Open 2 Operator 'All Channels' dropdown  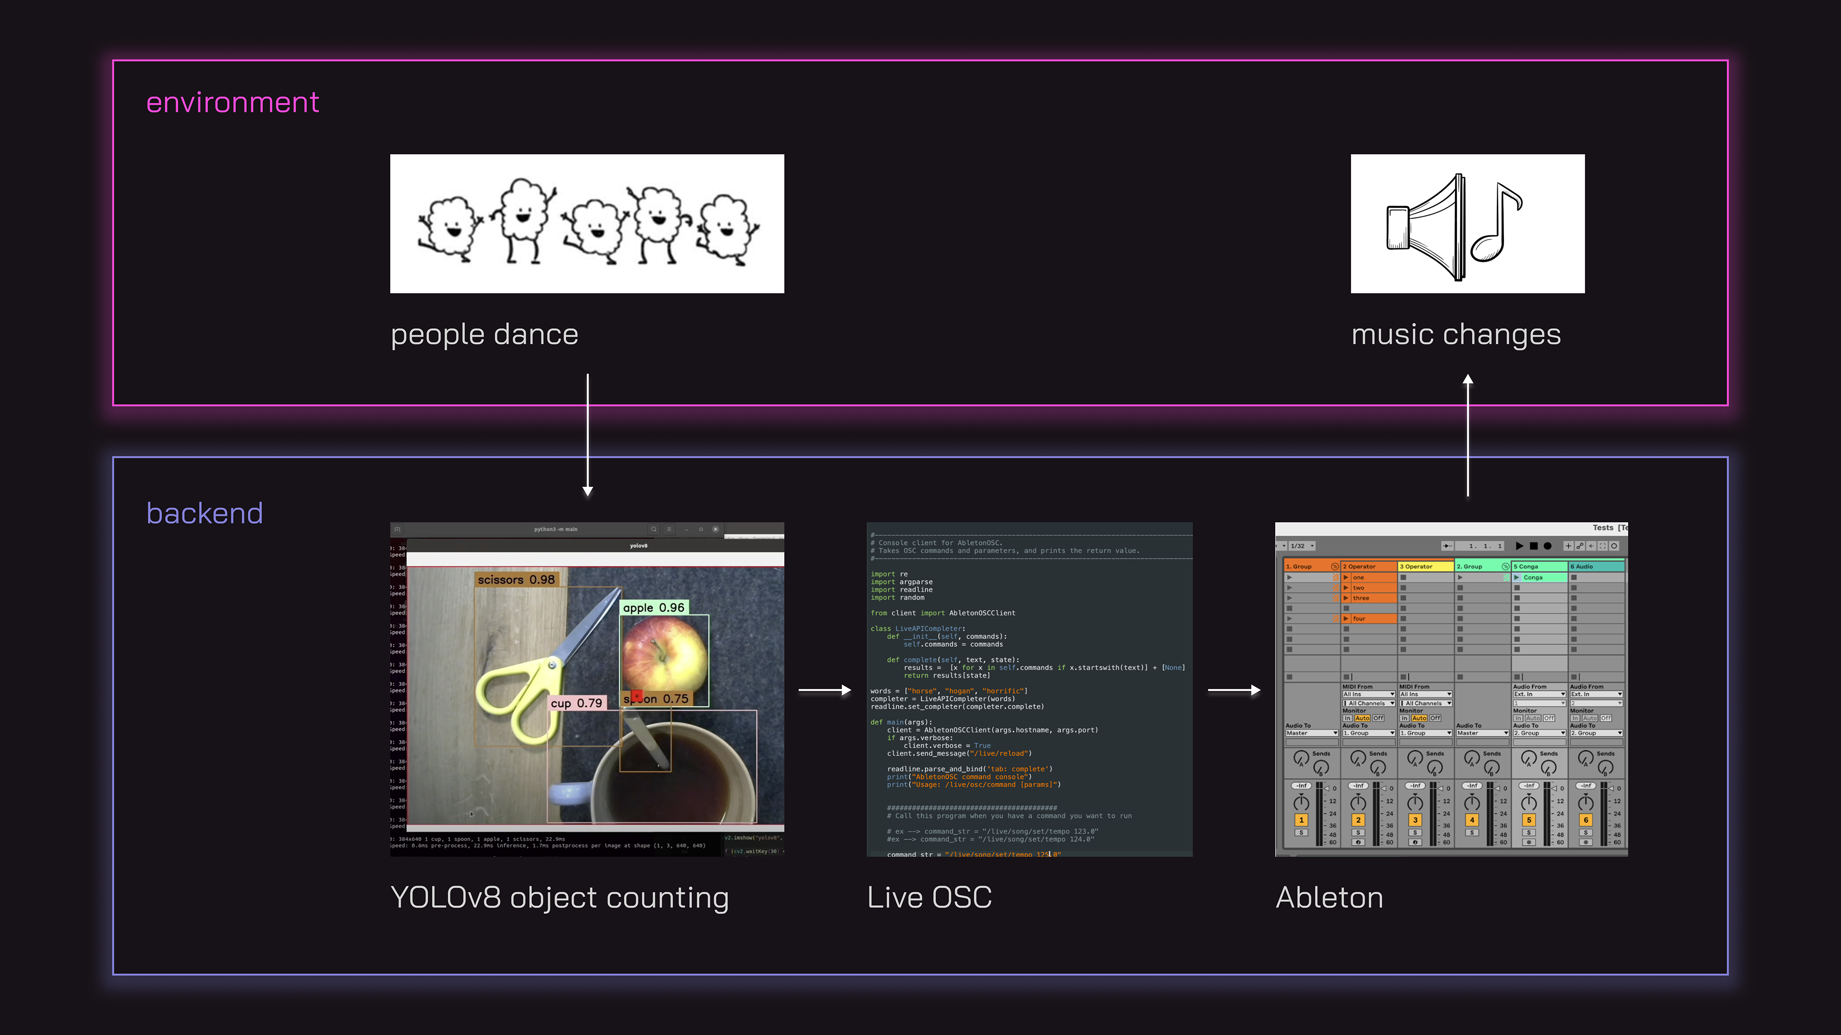tap(1369, 703)
